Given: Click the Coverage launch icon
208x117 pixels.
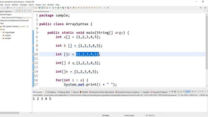Looking at the screenshot, I should click(63, 8).
